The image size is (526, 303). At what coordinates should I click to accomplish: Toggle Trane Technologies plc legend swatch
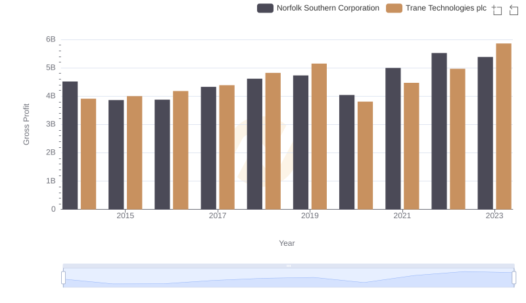tap(394, 8)
